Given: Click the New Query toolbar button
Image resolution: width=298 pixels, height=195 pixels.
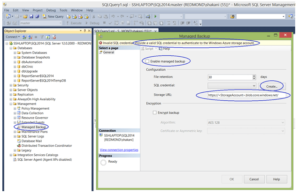Looking at the screenshot, I should (53, 16).
